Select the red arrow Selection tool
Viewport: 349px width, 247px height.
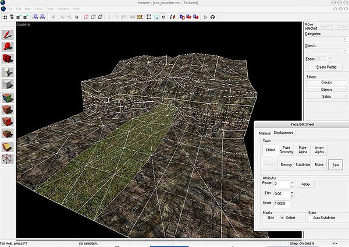(8, 35)
